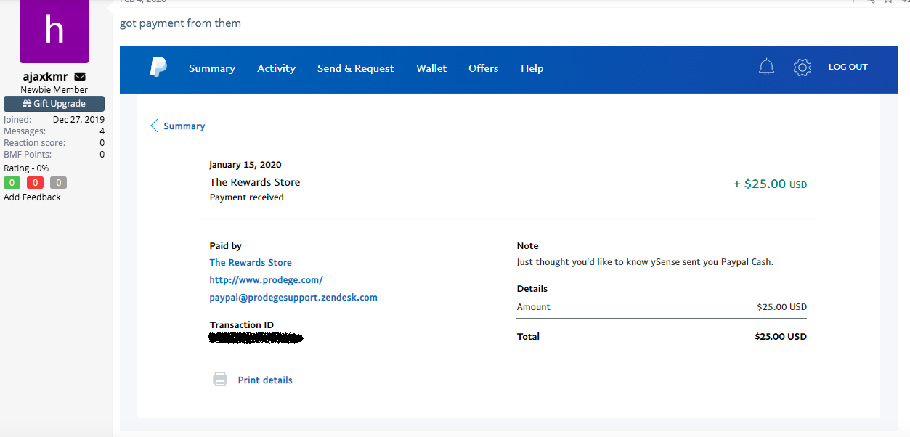This screenshot has height=437, width=910.
Task: Click the paypal@prodegesupport.zendesk.com email link
Action: point(293,298)
